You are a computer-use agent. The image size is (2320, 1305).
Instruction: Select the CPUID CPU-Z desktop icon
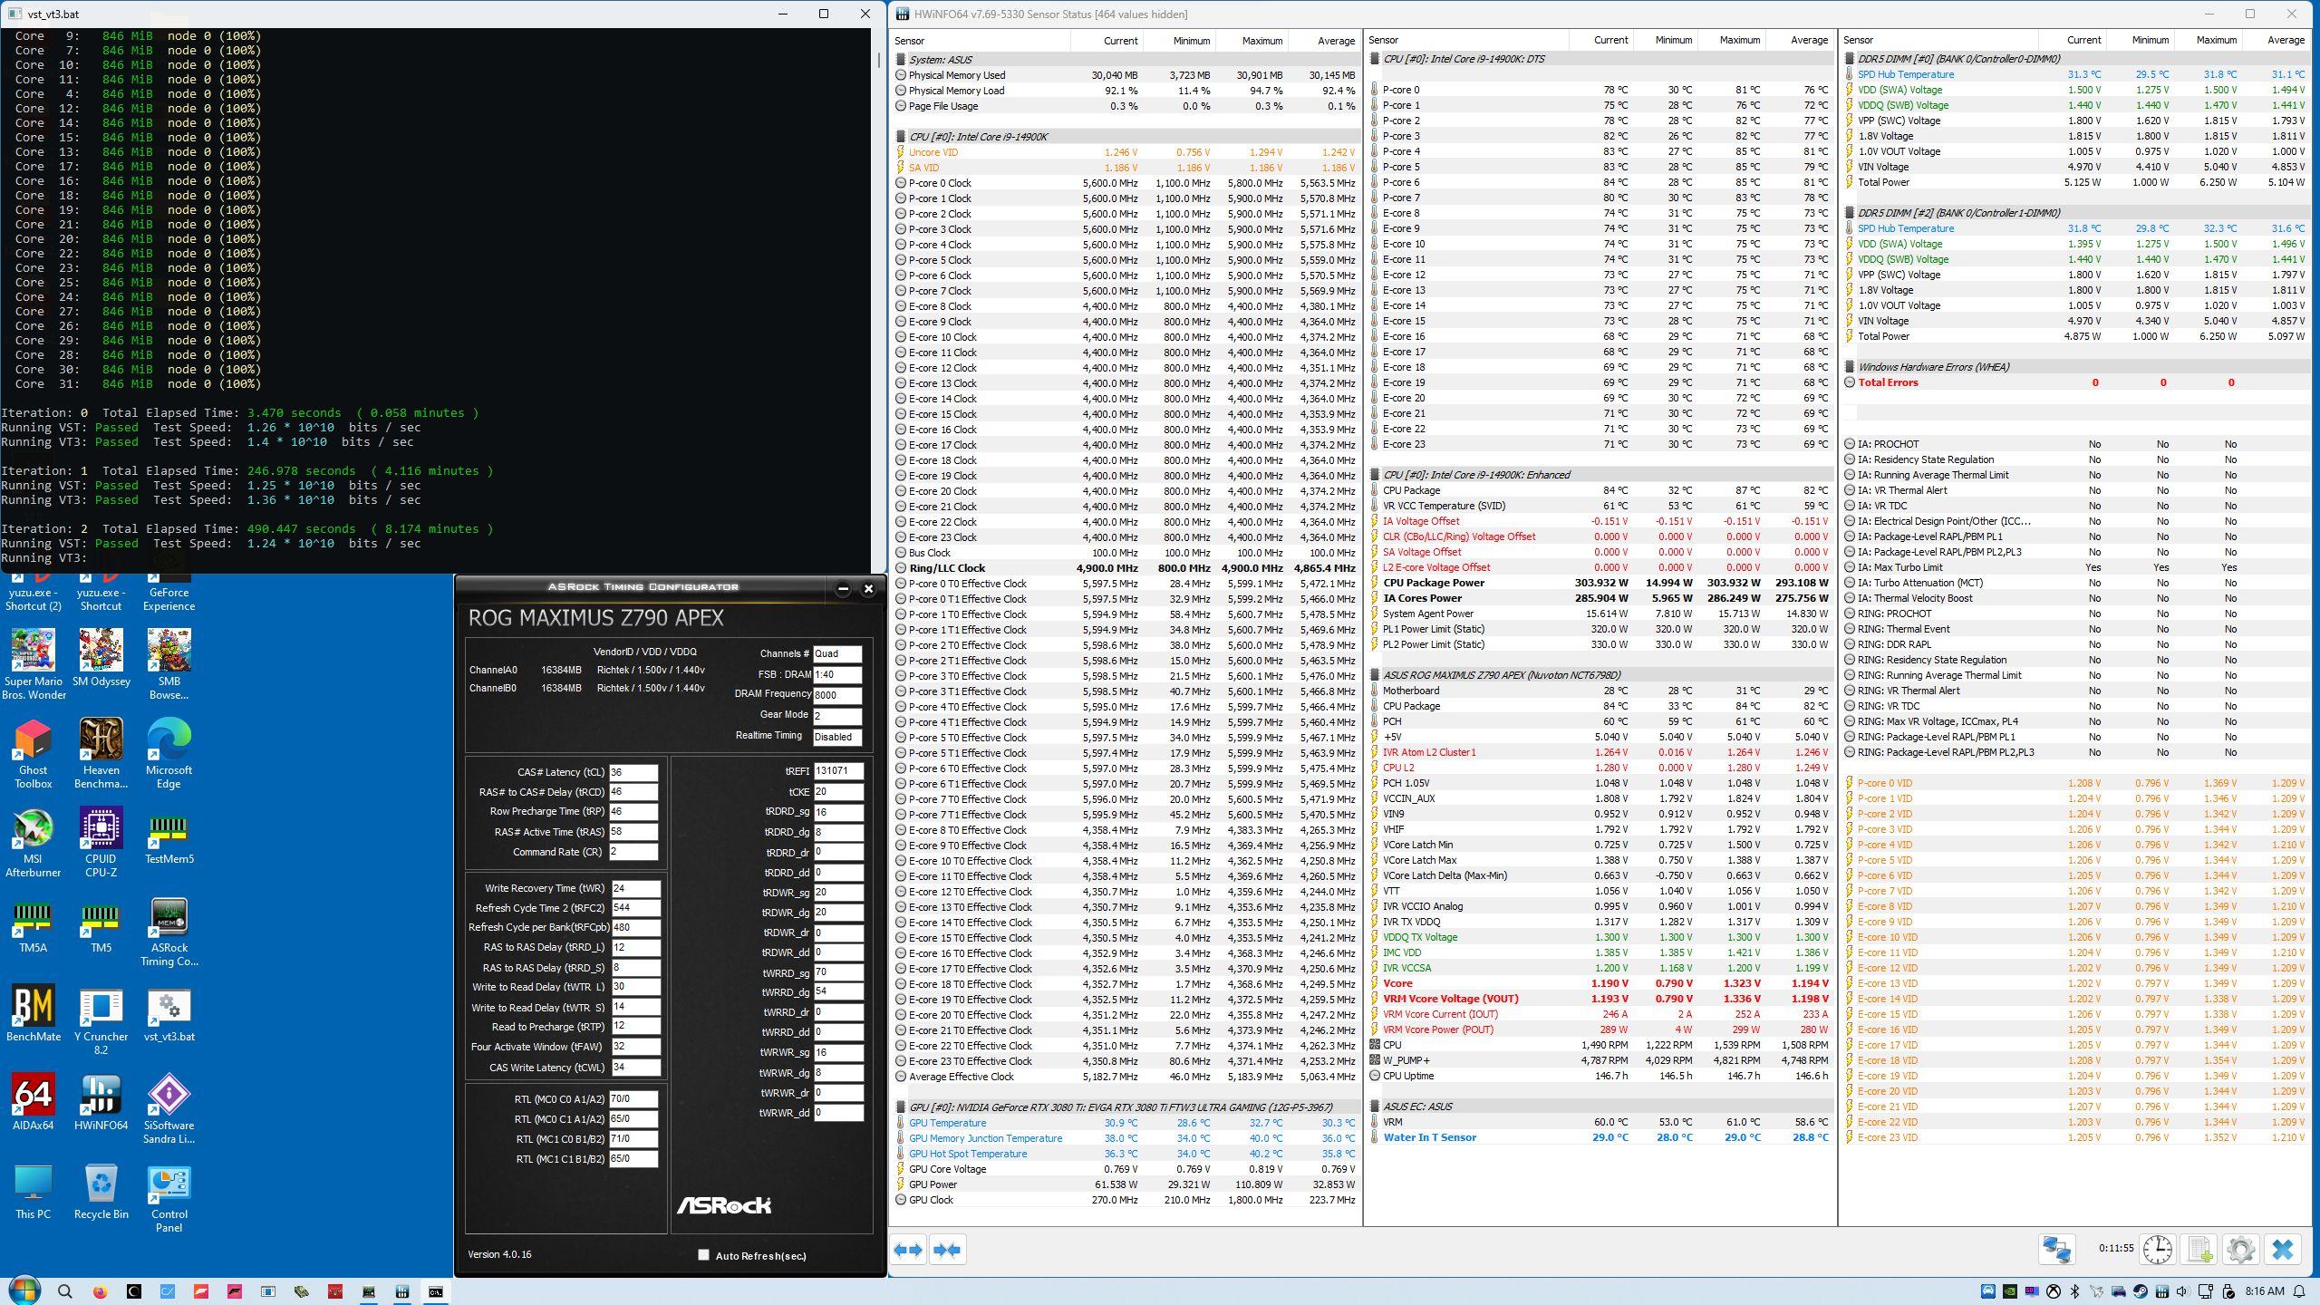pos(101,842)
